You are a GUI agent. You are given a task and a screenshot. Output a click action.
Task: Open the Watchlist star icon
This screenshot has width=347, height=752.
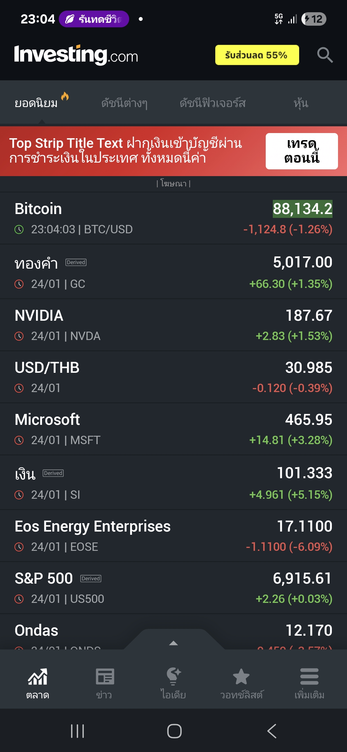click(241, 683)
